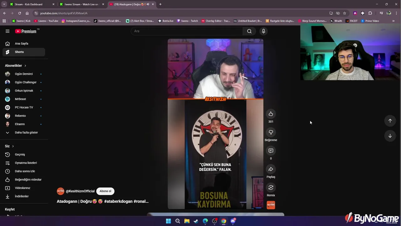The image size is (401, 226).
Task: Dislike the short via Beğenme thumbs down
Action: (x=271, y=132)
